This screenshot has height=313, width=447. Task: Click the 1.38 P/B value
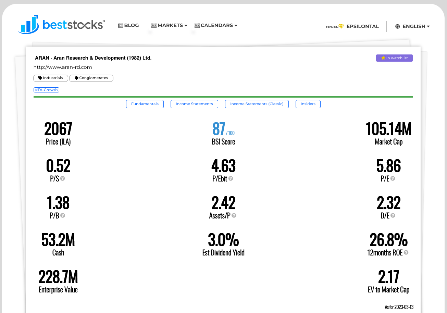pos(58,203)
